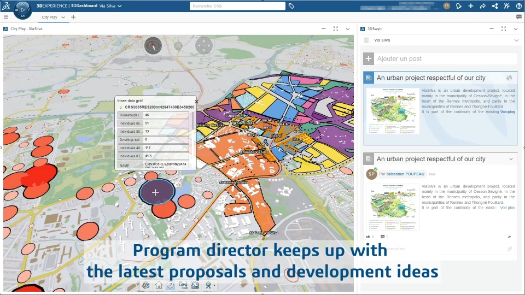525x295 pixels.
Task: Open the dropdown arrow next to the badge tool
Action: 214,285
